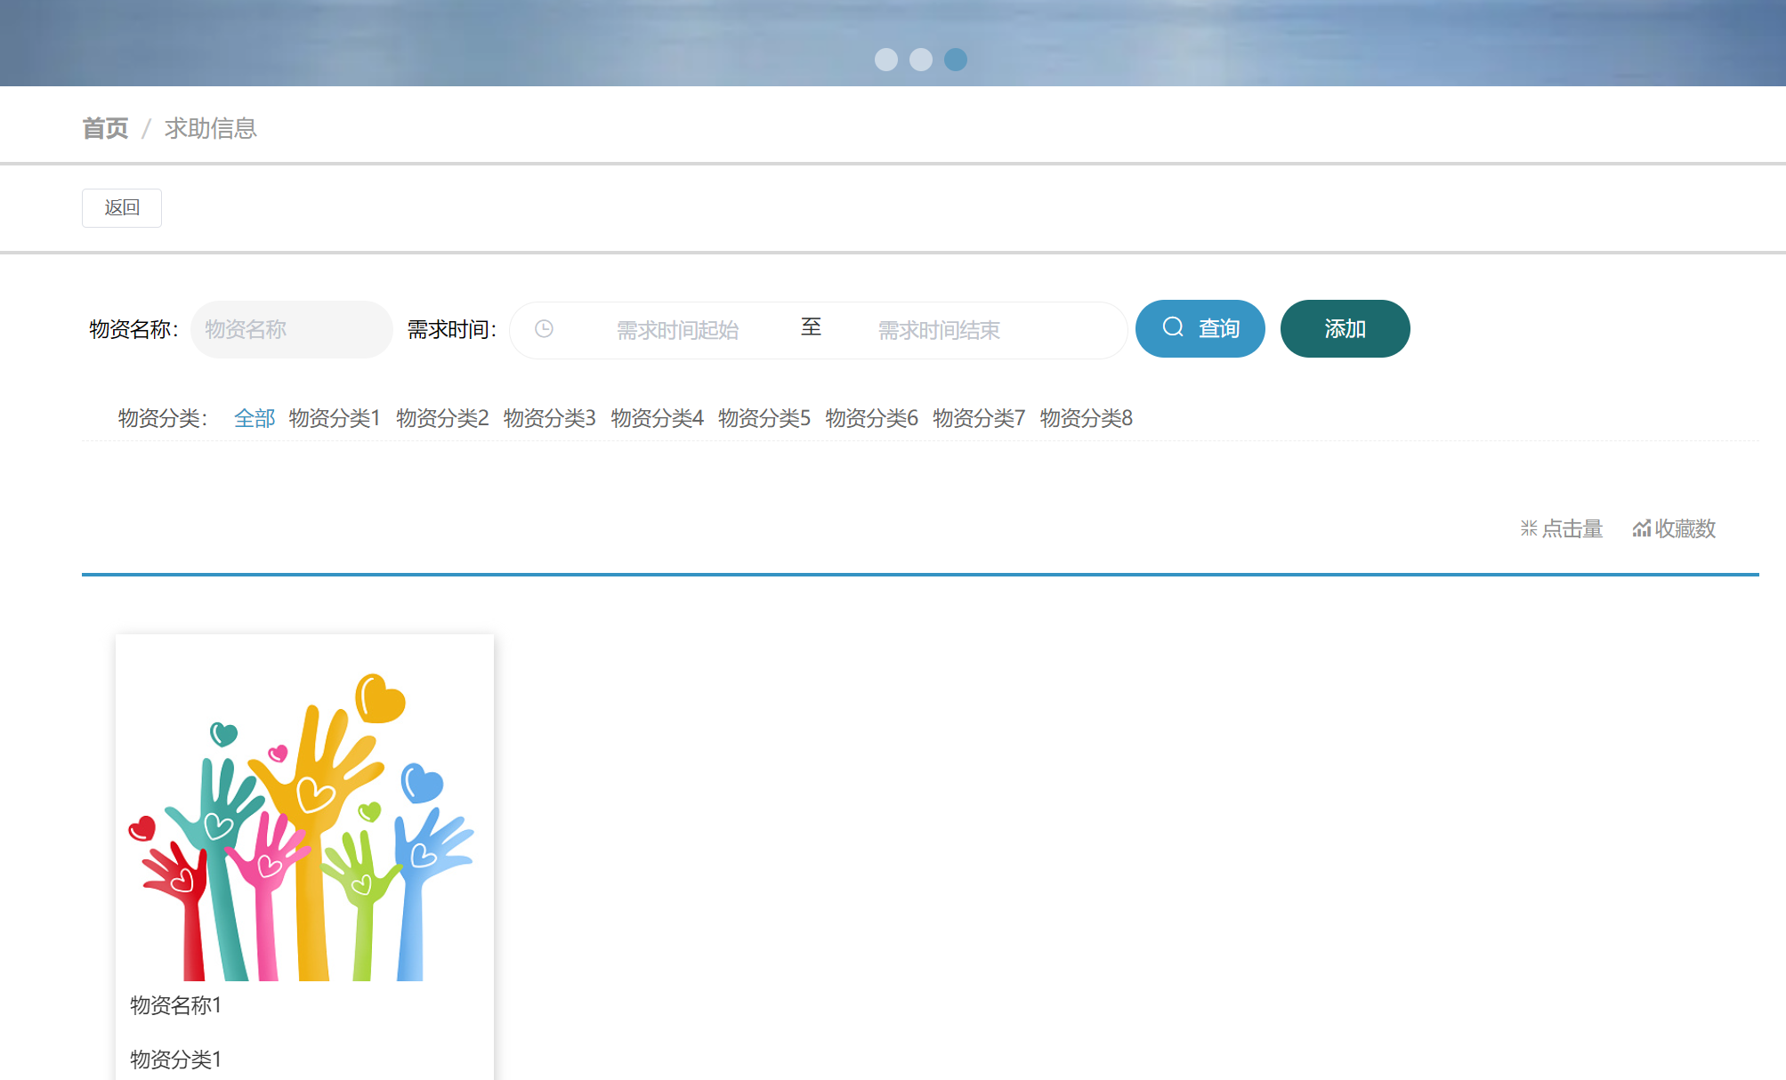
Task: Click the clock icon beside 需求时间起始 field
Action: coord(545,329)
